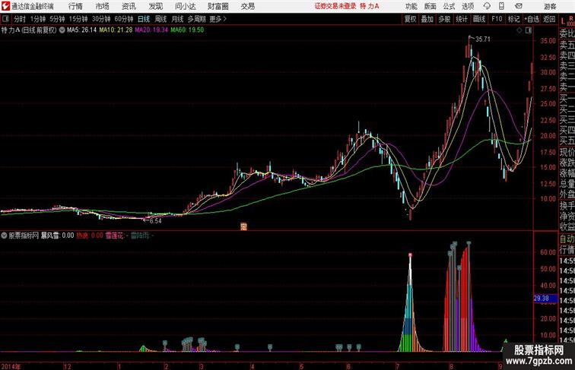The image size is (575, 370).
Task: Click 暴风雪: 0.00 indicator label
Action: 57,236
